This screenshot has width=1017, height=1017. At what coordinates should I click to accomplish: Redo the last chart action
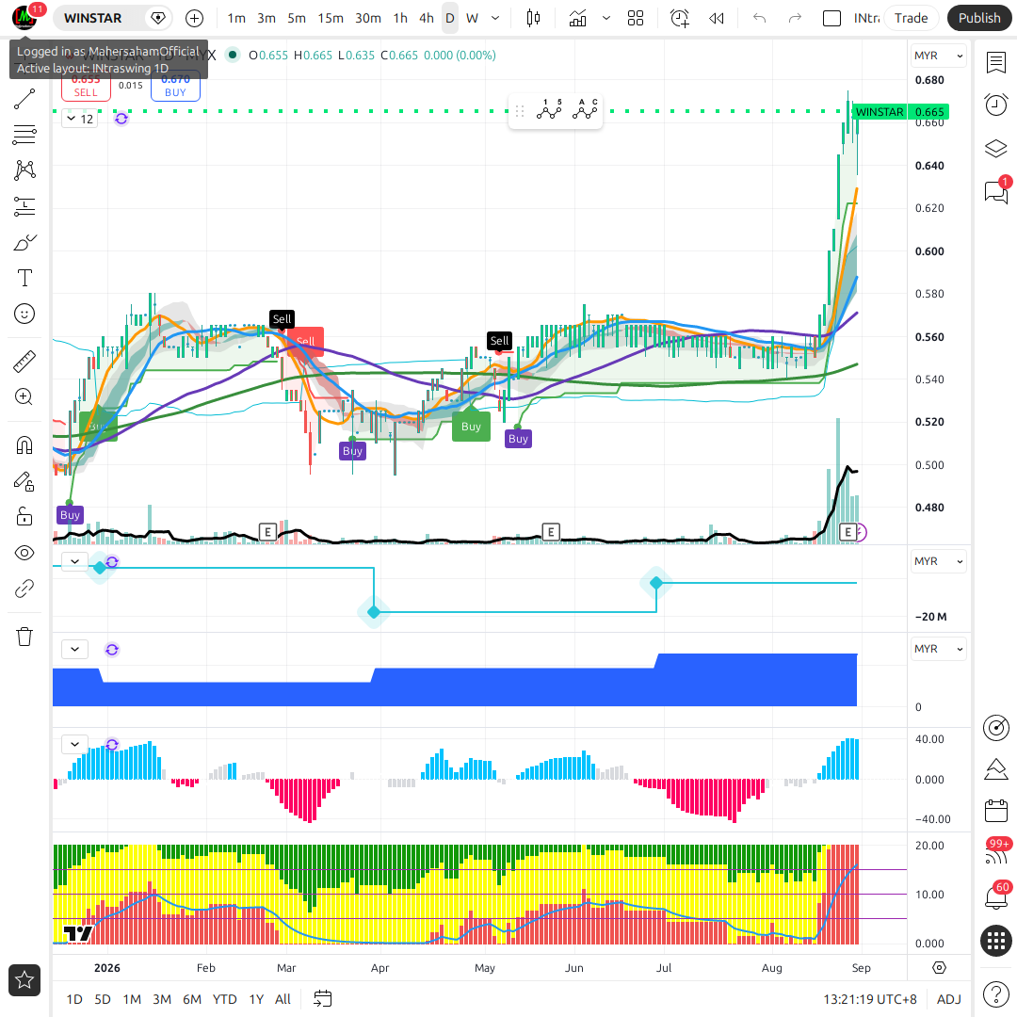pos(795,18)
